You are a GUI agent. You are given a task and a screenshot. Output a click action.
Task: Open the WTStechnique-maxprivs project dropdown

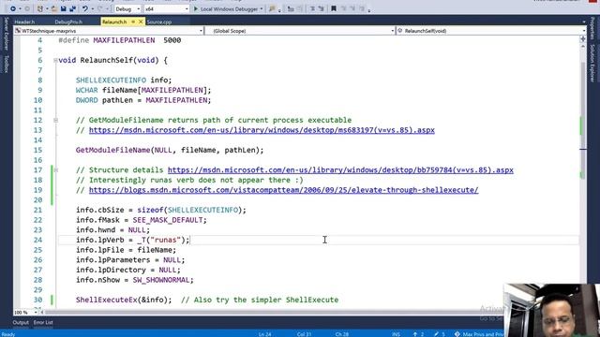109,31
